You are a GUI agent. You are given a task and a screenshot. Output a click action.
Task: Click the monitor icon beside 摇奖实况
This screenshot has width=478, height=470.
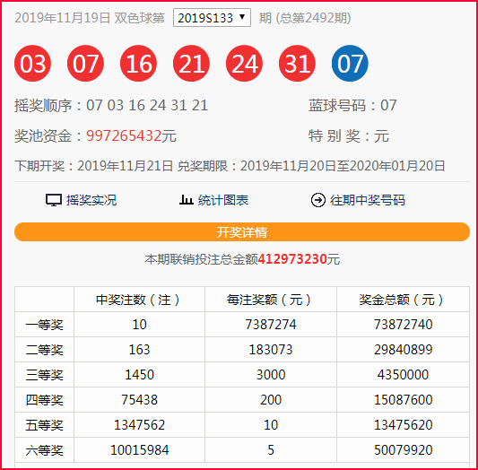point(54,200)
